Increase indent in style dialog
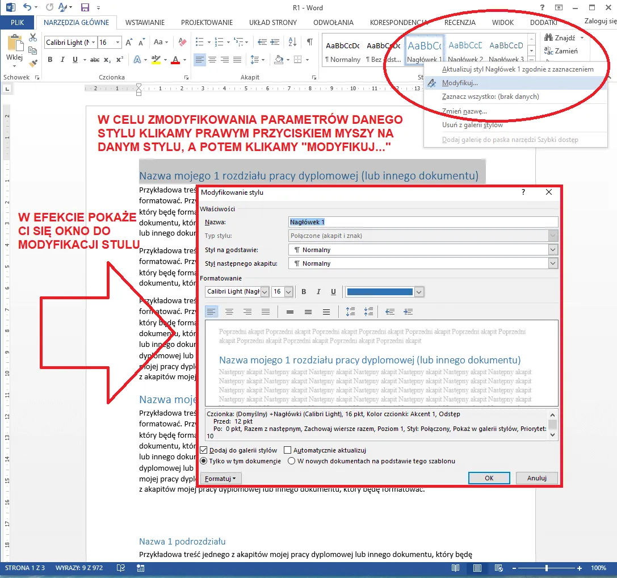Screen dimensions: 617x578 (x=408, y=312)
